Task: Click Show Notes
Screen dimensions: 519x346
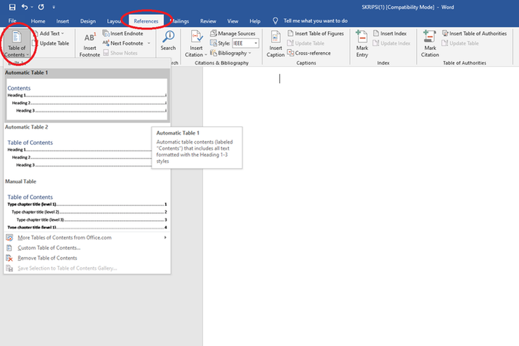Action: coord(120,53)
